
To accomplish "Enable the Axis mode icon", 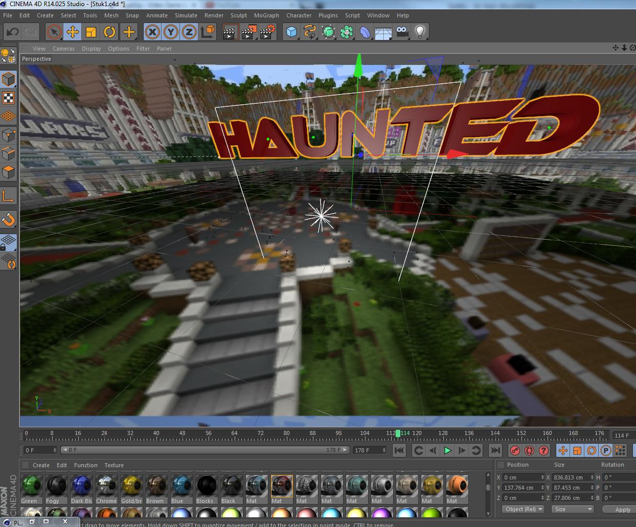I will 9,196.
